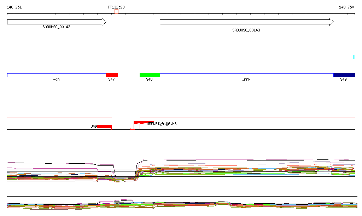Select the small red outlined promoter box
The height and width of the screenshot is (216, 362).
(x=132, y=129)
